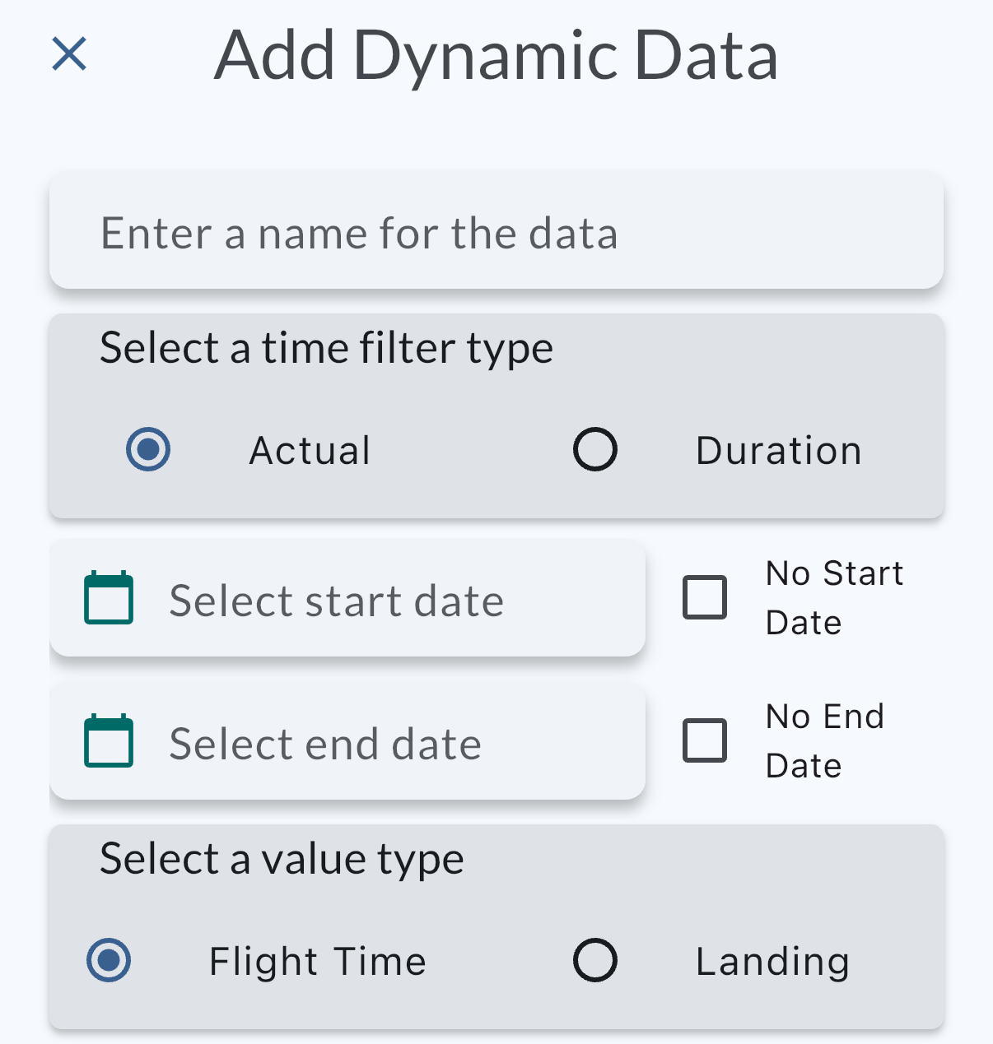The height and width of the screenshot is (1044, 993).
Task: Select the Actual radio button circle
Action: point(148,449)
